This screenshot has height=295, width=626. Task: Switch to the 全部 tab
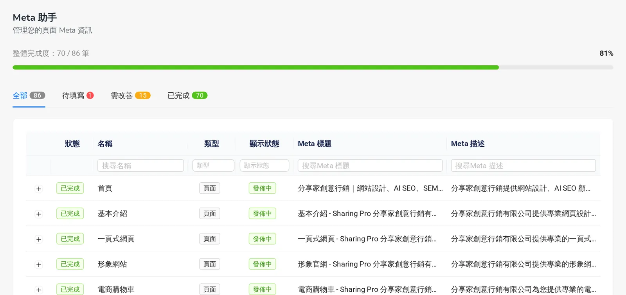29,95
